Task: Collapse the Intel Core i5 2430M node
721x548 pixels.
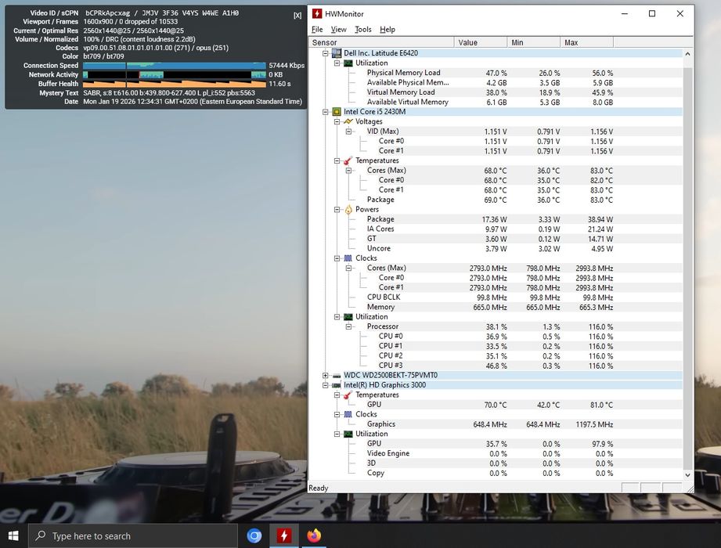Action: pyautogui.click(x=325, y=112)
